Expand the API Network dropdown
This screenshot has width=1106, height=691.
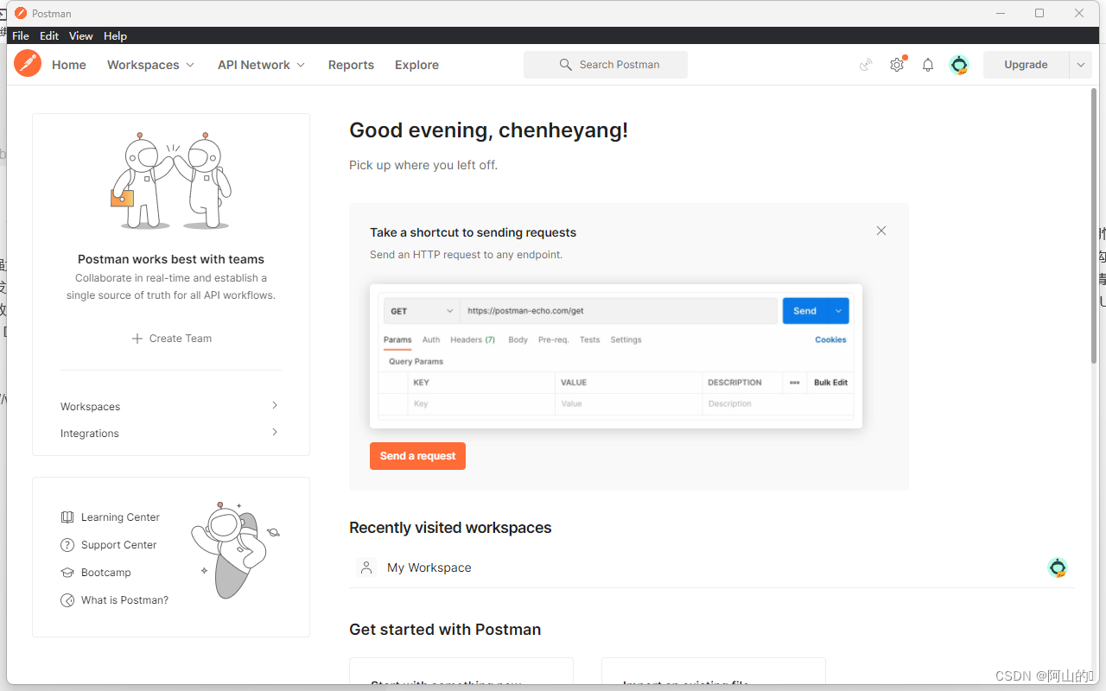pos(301,65)
